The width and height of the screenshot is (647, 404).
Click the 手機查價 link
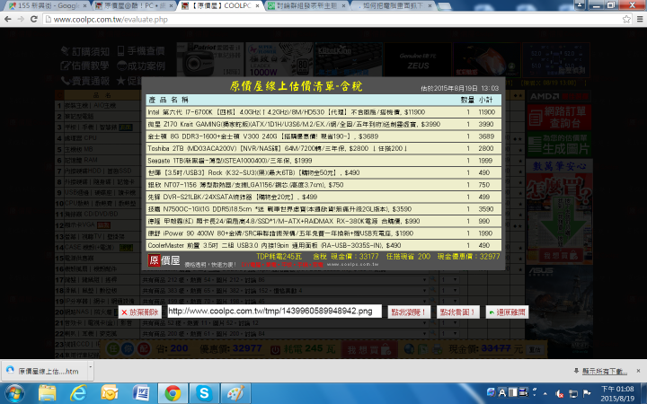[141, 51]
